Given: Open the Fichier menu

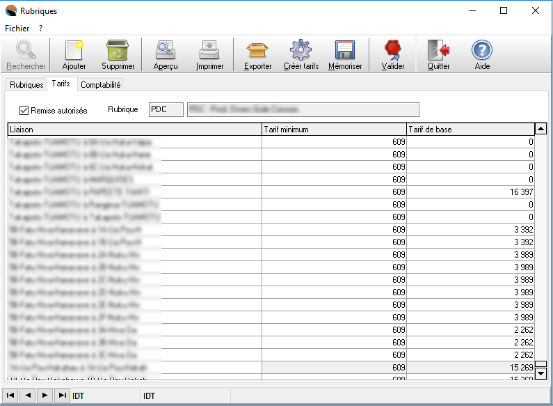Looking at the screenshot, I should tap(17, 29).
